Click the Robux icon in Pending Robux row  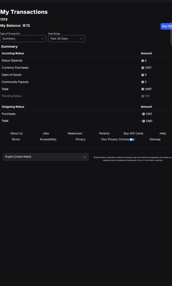[x=143, y=96]
